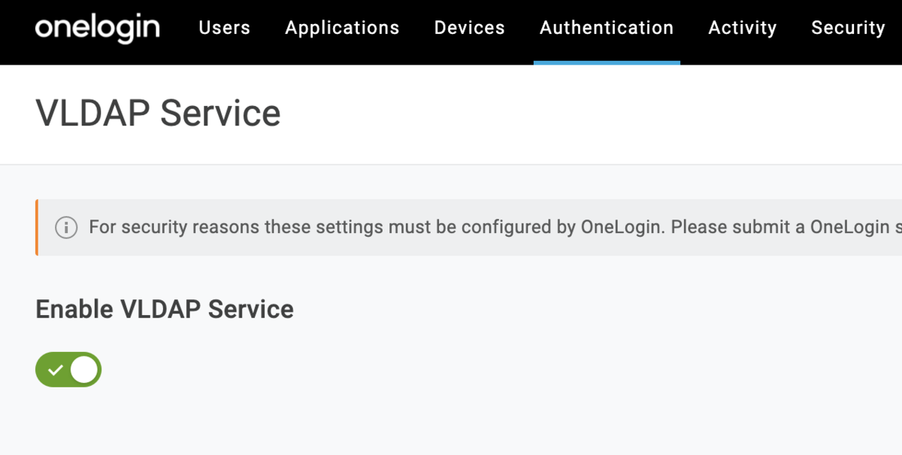Click the white knob of the VLDAP switch
Image resolution: width=902 pixels, height=455 pixels.
pyautogui.click(x=84, y=369)
